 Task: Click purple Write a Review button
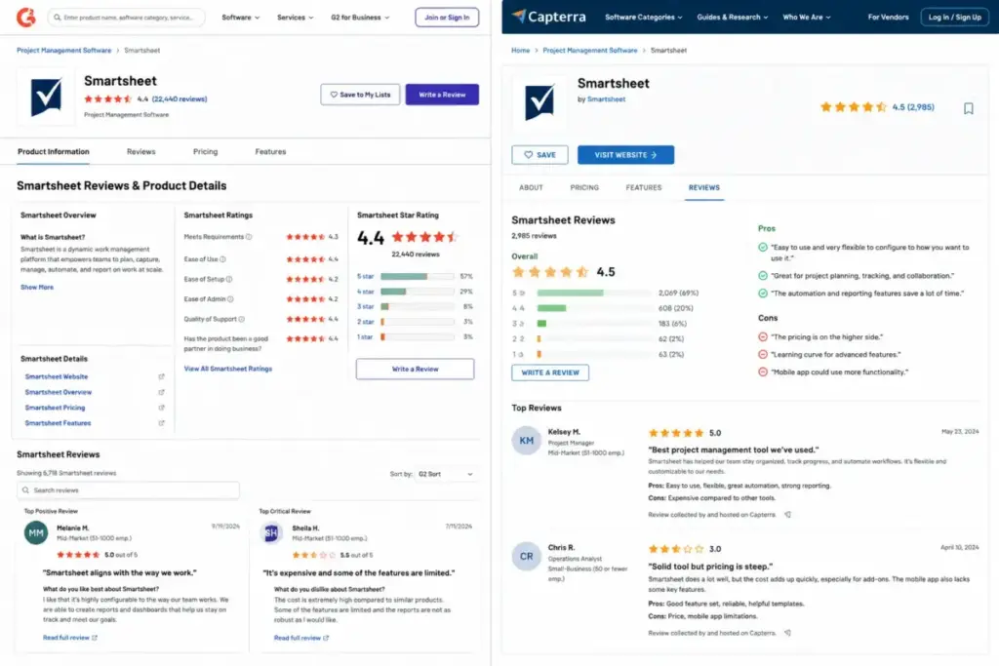tap(442, 95)
